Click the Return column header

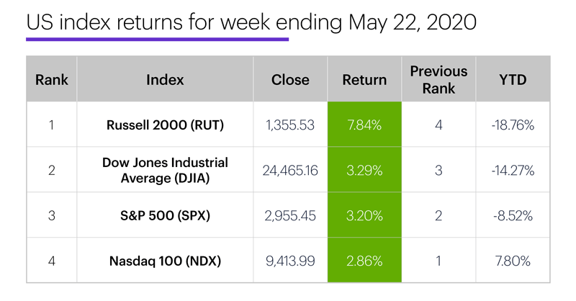click(365, 80)
